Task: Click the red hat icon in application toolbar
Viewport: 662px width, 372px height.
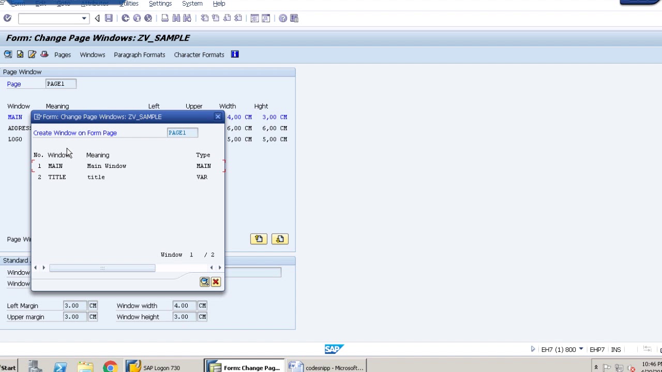Action: [44, 54]
